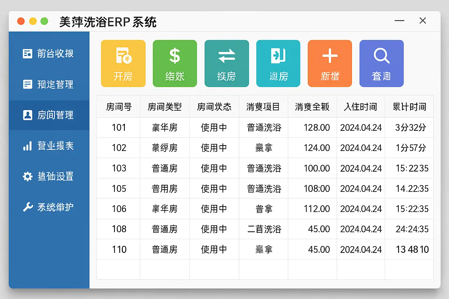Screen dimensions: 449x299
Task: Click the orange plus 新增 button
Action: tap(330, 63)
